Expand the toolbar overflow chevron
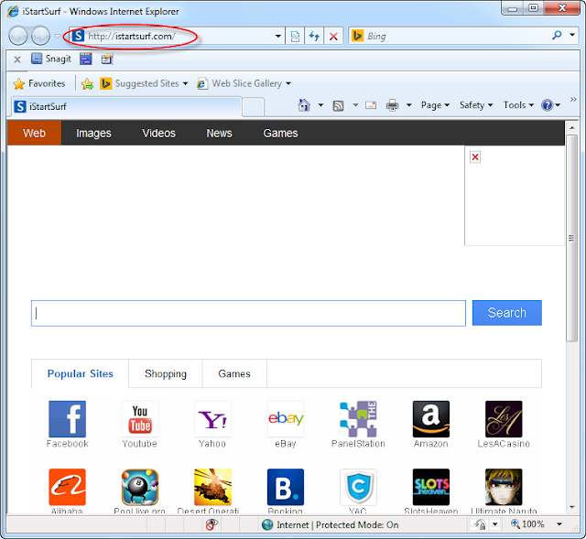Screen dimensions: 586x539 [573, 100]
